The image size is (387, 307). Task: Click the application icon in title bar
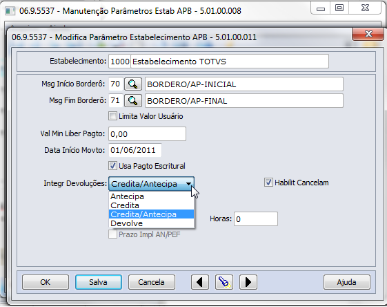(x=10, y=11)
